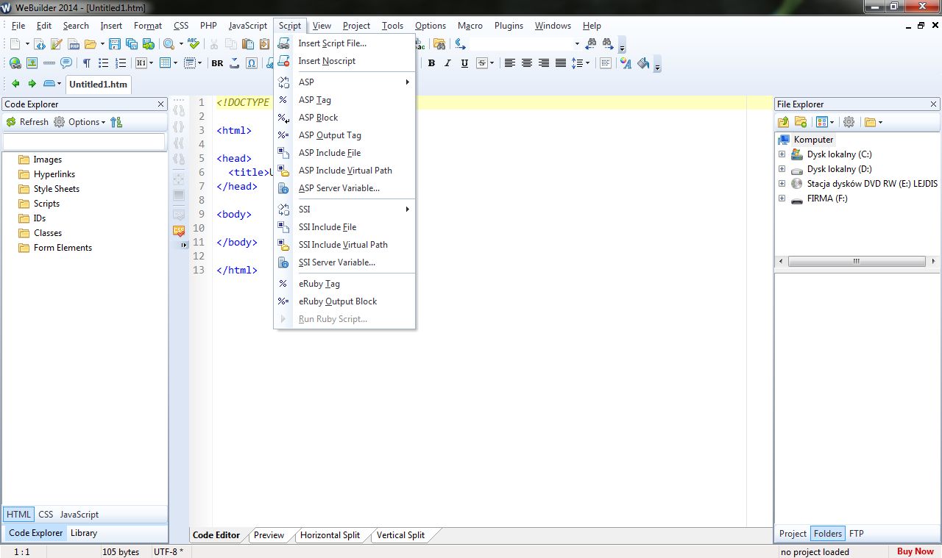Switch to Horizontal Split tab

(x=330, y=535)
